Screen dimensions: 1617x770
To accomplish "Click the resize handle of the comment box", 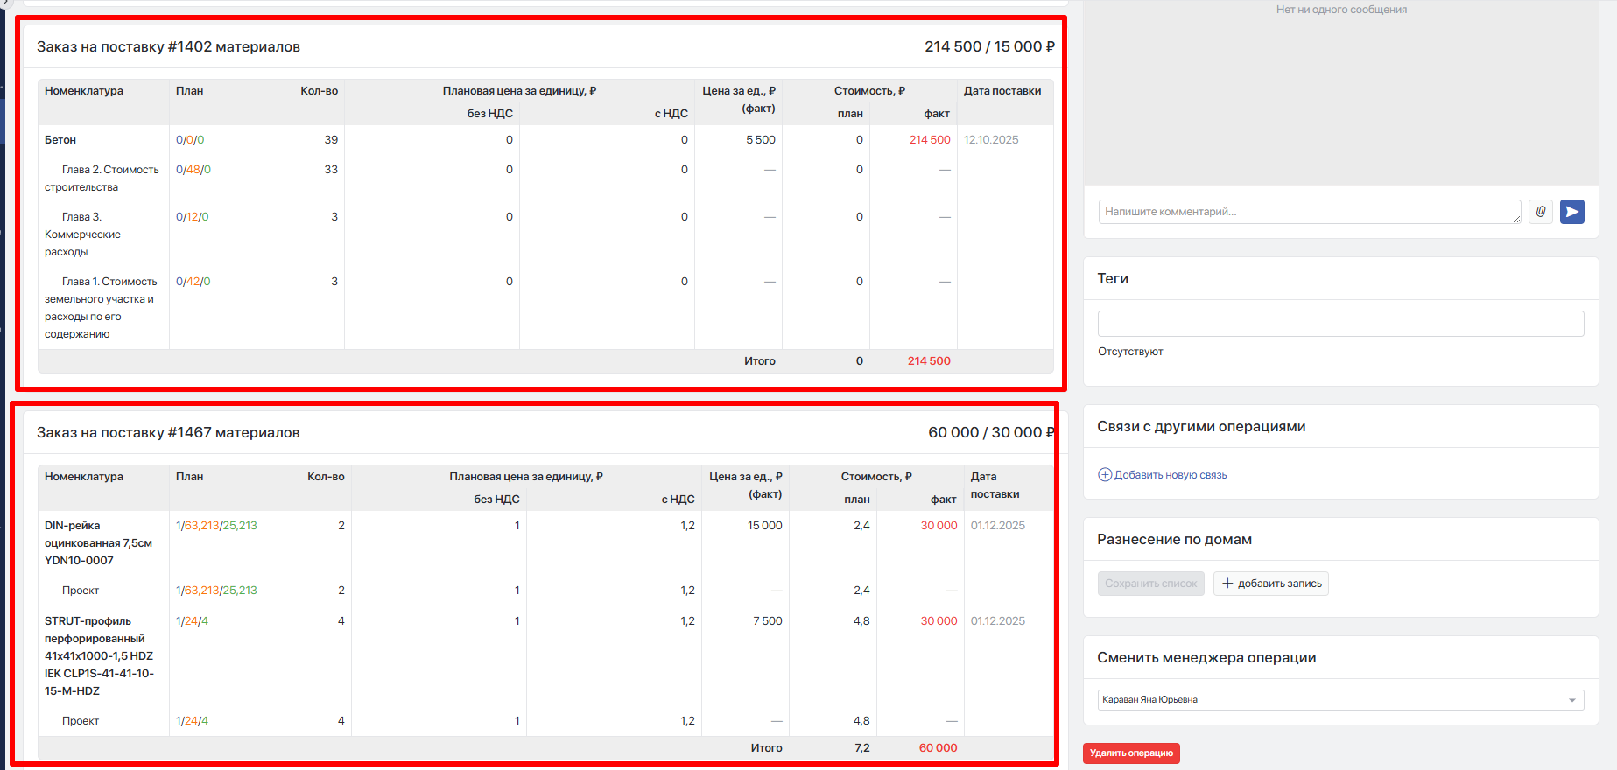I will point(1516,219).
